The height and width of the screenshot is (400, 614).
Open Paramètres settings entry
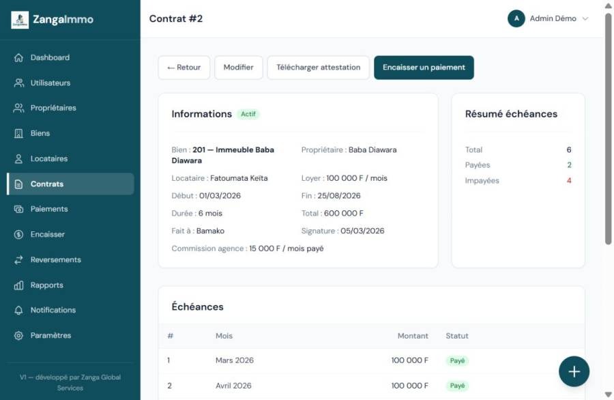click(x=70, y=336)
